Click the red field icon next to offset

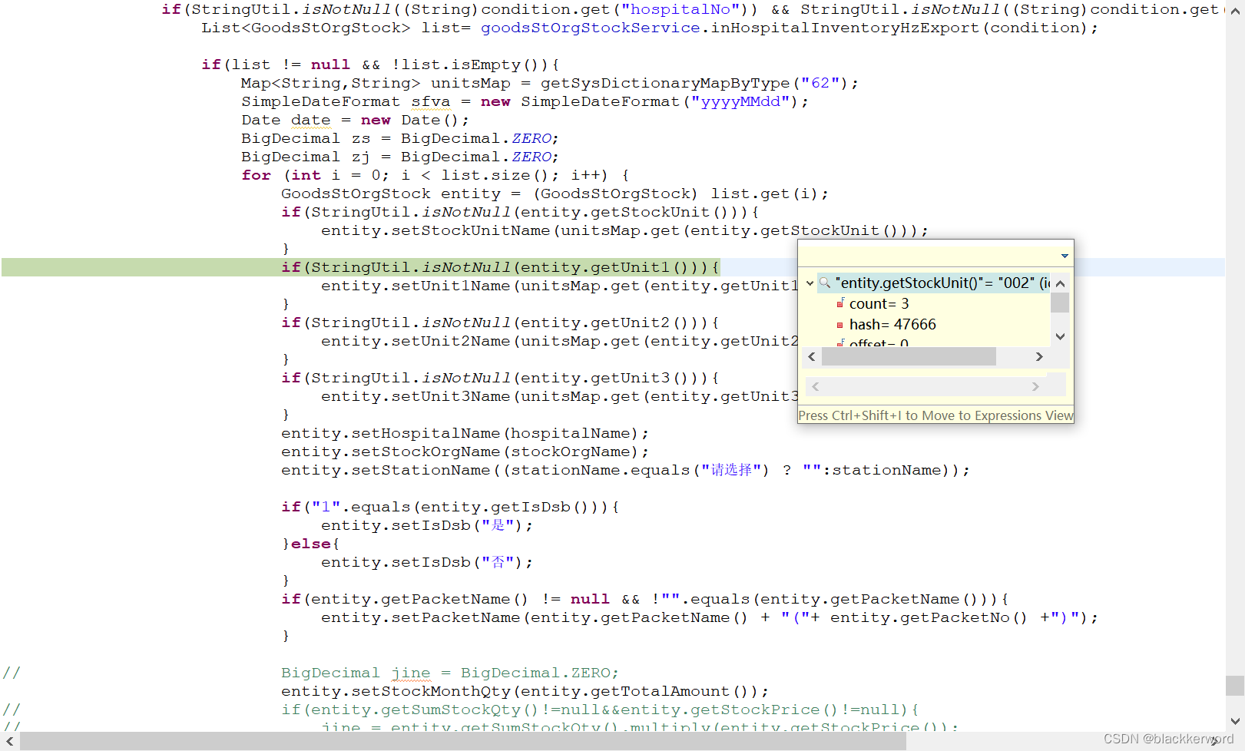click(839, 345)
